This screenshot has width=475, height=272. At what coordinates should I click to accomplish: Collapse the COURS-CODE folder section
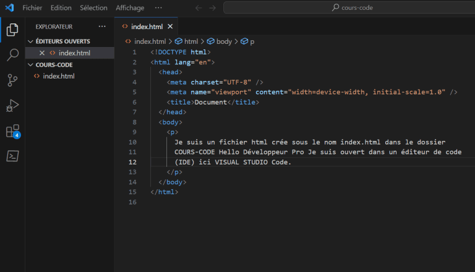[30, 65]
